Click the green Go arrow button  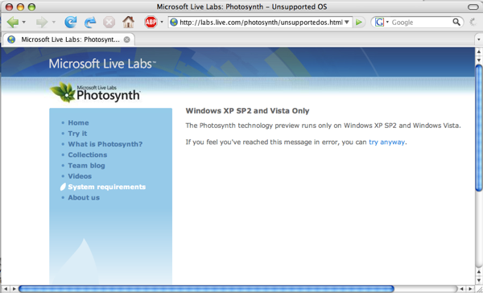point(359,23)
